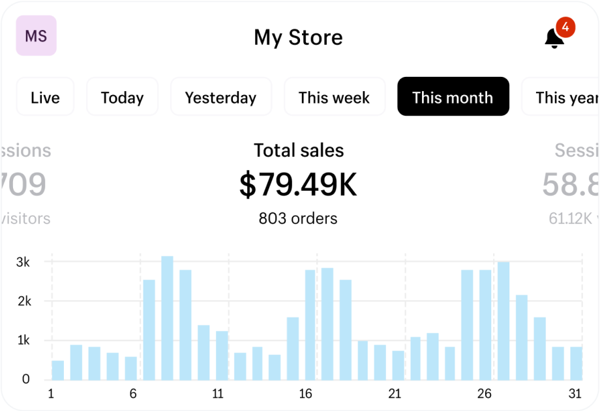Select the Live filter tab
The width and height of the screenshot is (600, 411).
coord(44,97)
